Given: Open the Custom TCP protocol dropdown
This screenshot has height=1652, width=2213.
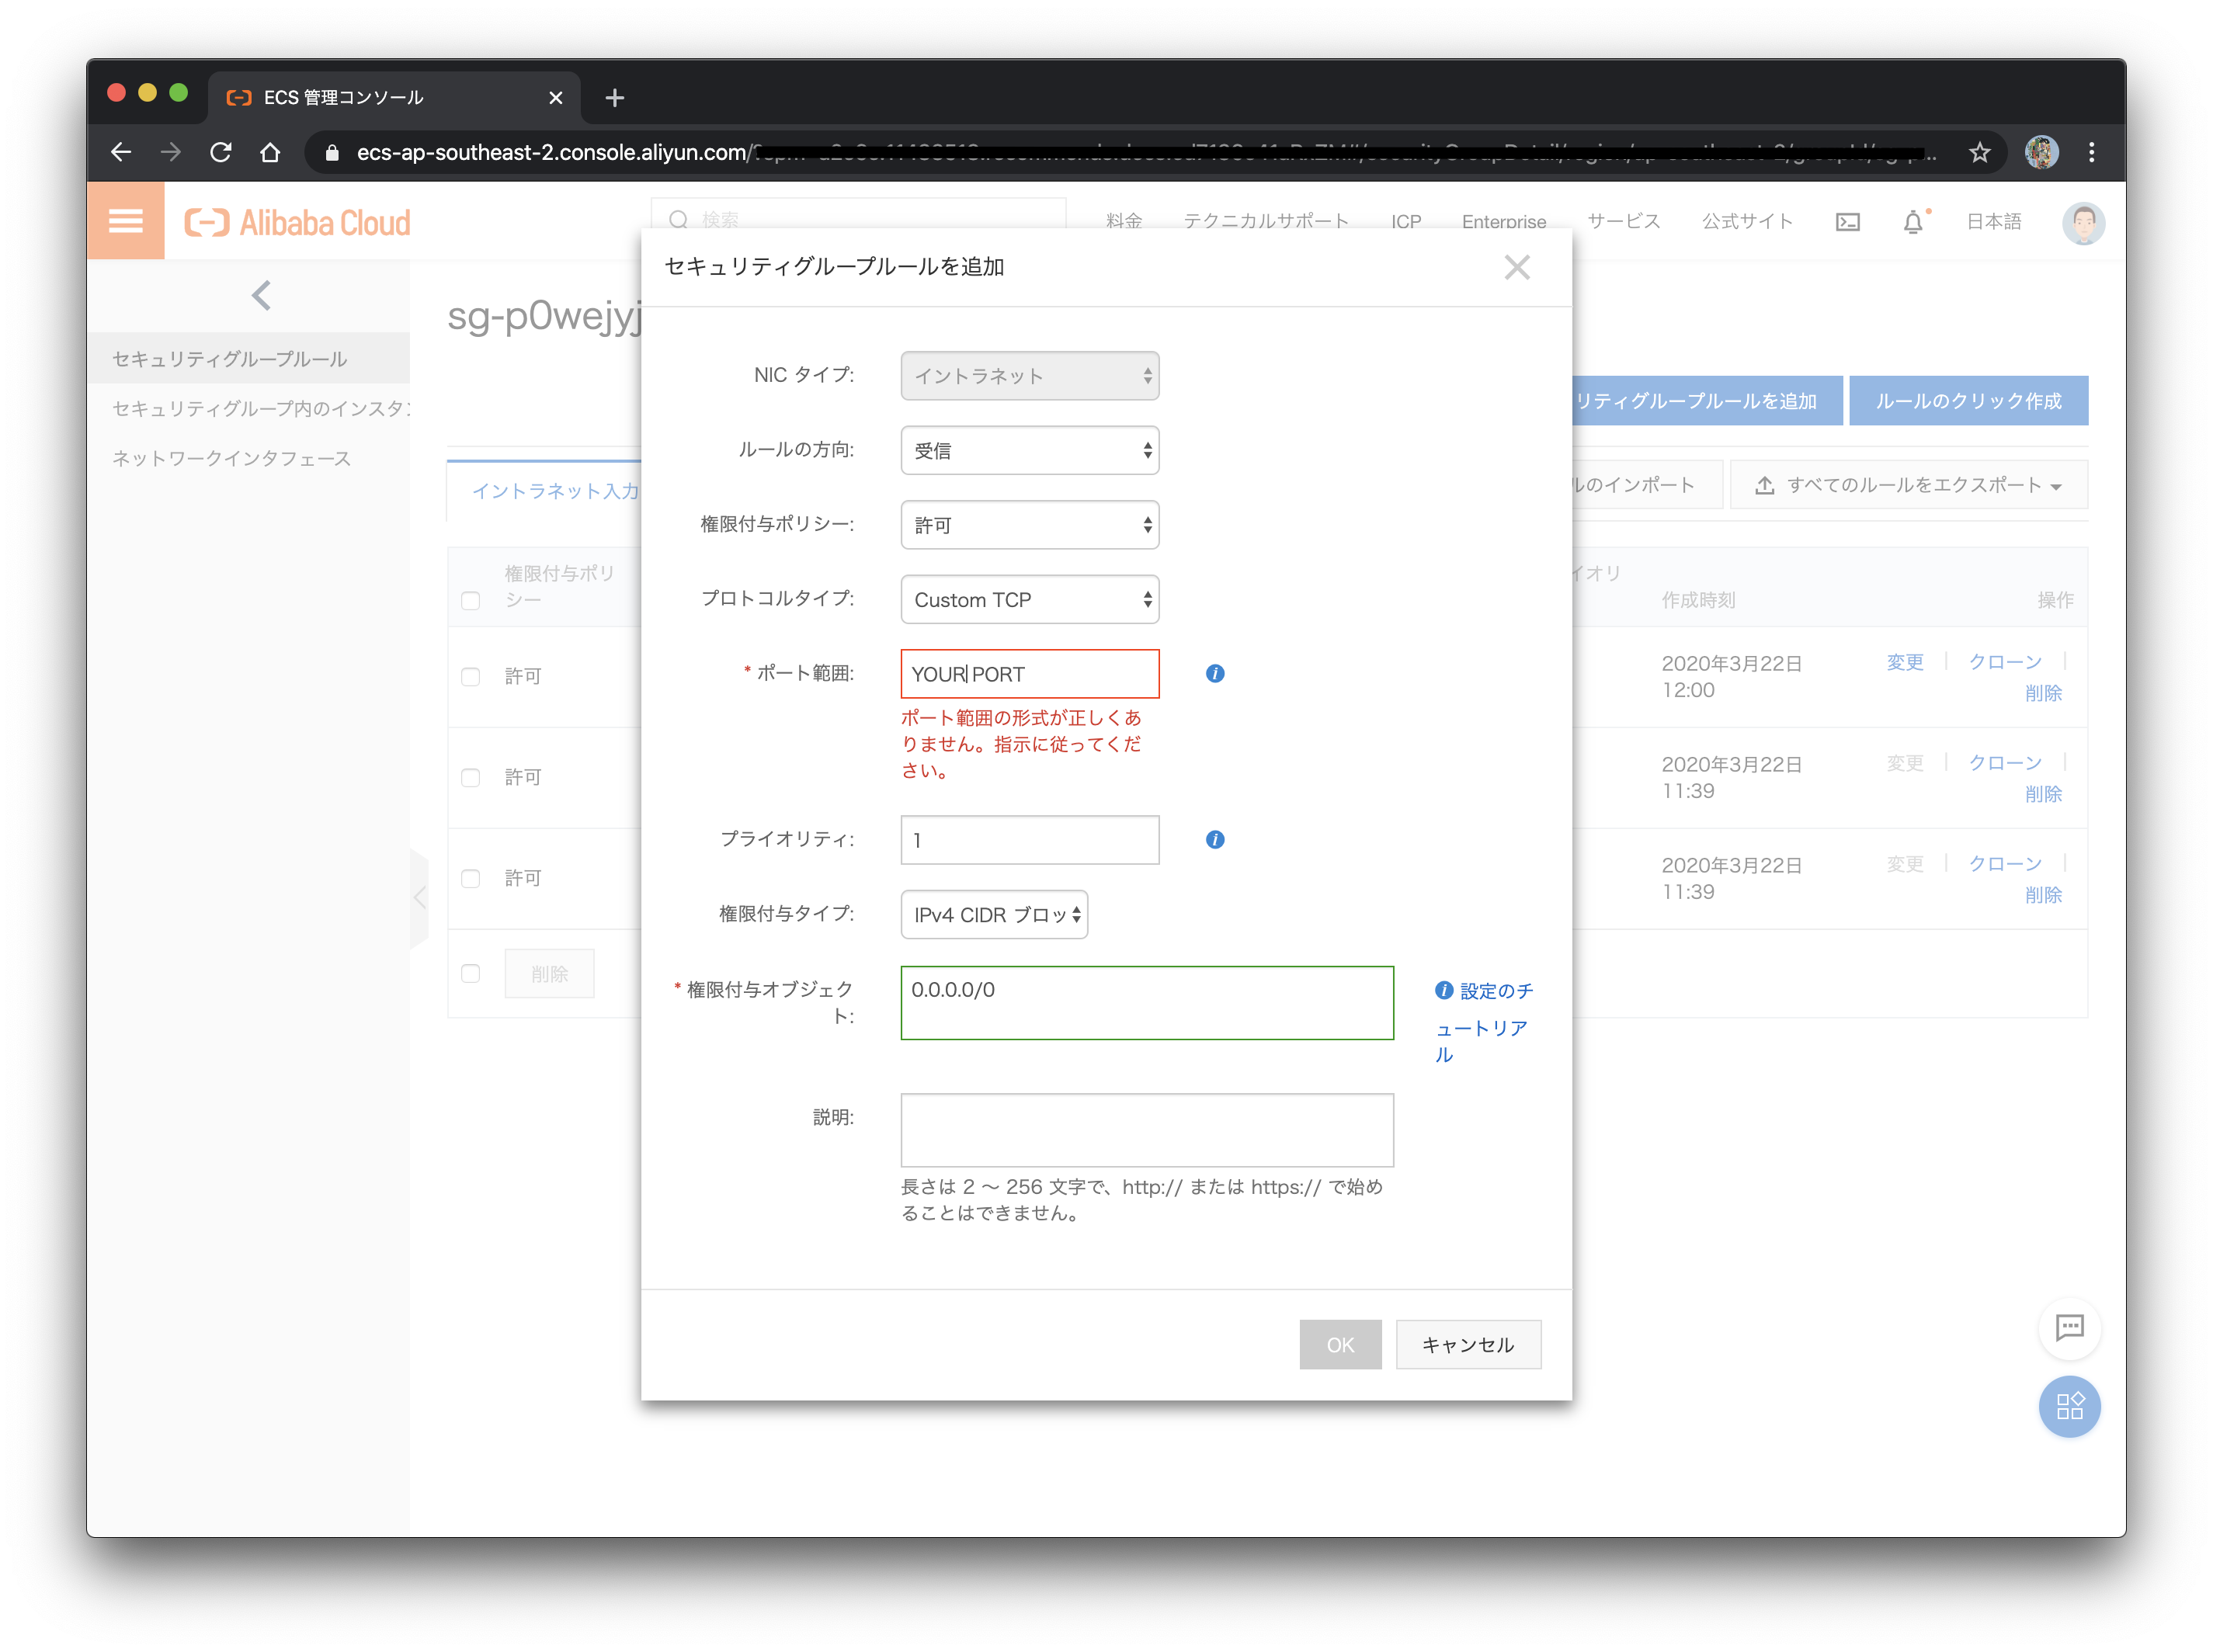Looking at the screenshot, I should 1029,599.
